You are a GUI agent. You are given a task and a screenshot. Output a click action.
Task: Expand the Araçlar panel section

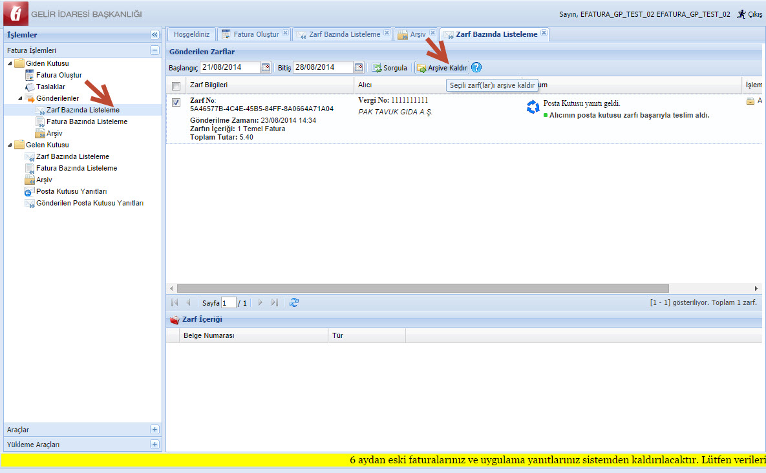(x=154, y=430)
